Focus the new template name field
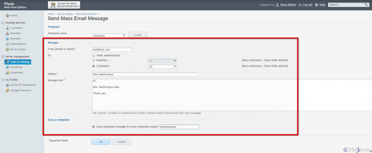This screenshot has width=372, height=153. click(x=179, y=127)
